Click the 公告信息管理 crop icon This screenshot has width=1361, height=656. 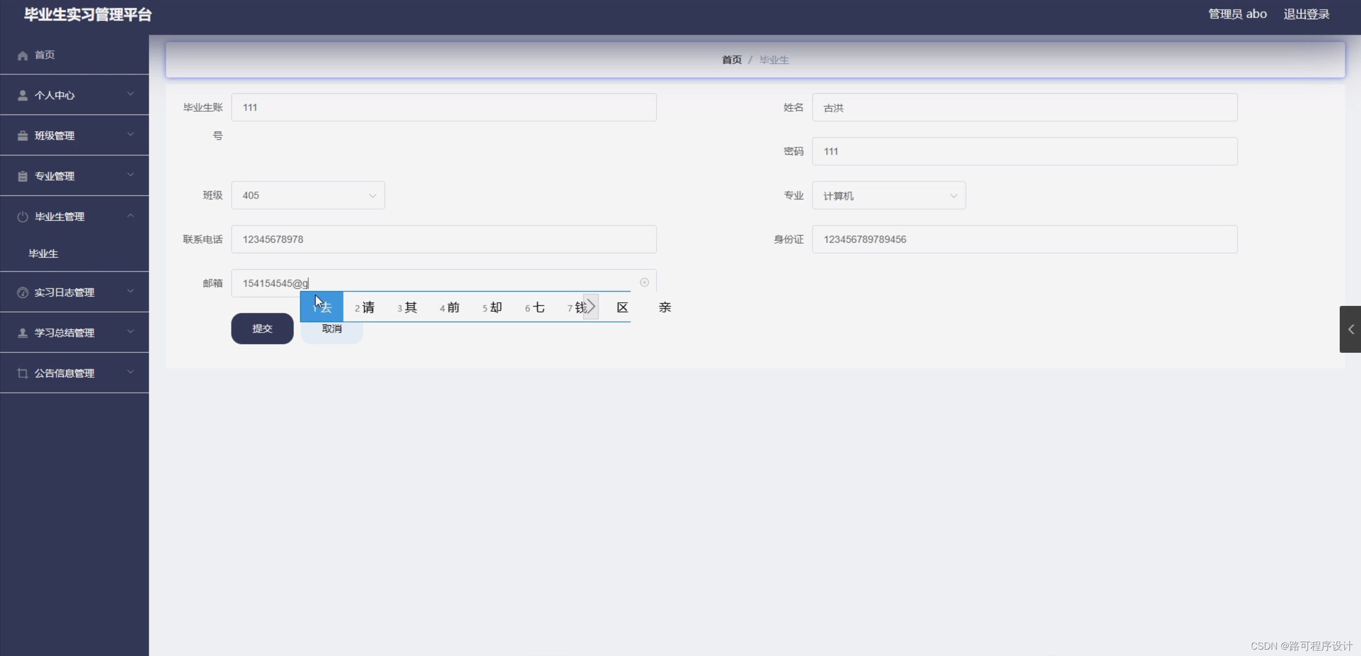click(x=22, y=373)
